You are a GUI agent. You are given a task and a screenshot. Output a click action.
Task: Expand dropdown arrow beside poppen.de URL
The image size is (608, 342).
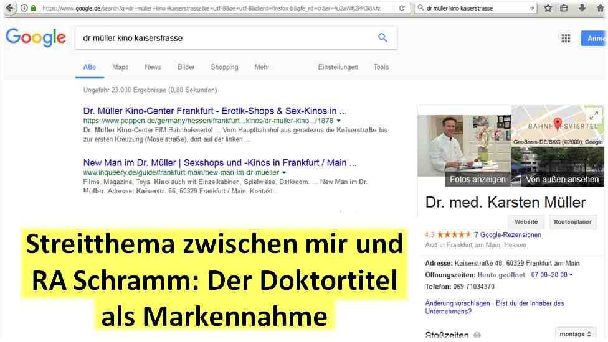point(338,121)
